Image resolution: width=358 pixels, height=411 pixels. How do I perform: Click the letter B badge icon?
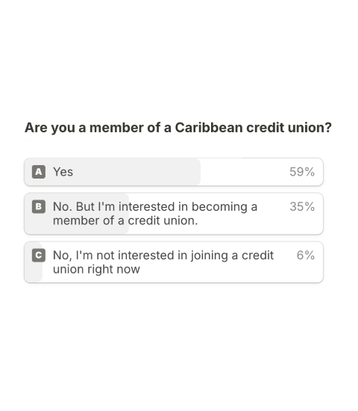[x=39, y=206]
